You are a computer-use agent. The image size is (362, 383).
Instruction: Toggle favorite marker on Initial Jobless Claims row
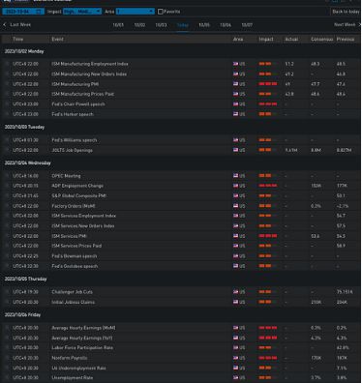coord(7,302)
